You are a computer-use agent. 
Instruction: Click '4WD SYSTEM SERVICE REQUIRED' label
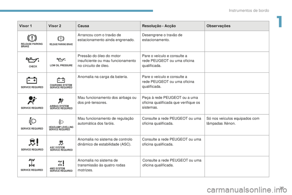[x=61, y=170]
